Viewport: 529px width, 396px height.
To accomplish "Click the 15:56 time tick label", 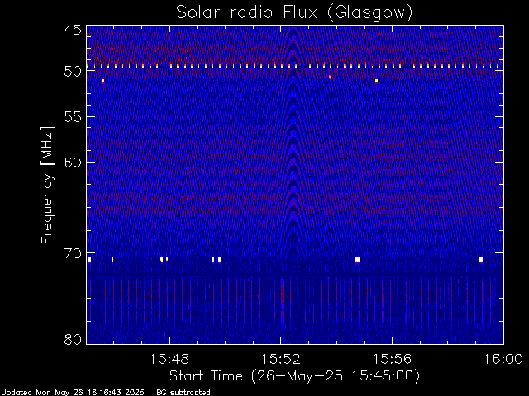I will [x=392, y=359].
